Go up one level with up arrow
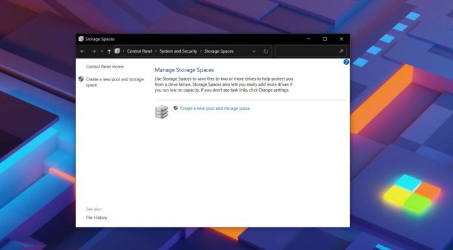 click(109, 51)
